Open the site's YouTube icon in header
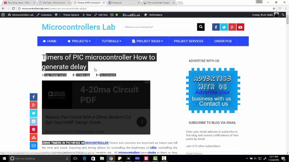The width and height of the screenshot is (289, 162). pos(240,27)
